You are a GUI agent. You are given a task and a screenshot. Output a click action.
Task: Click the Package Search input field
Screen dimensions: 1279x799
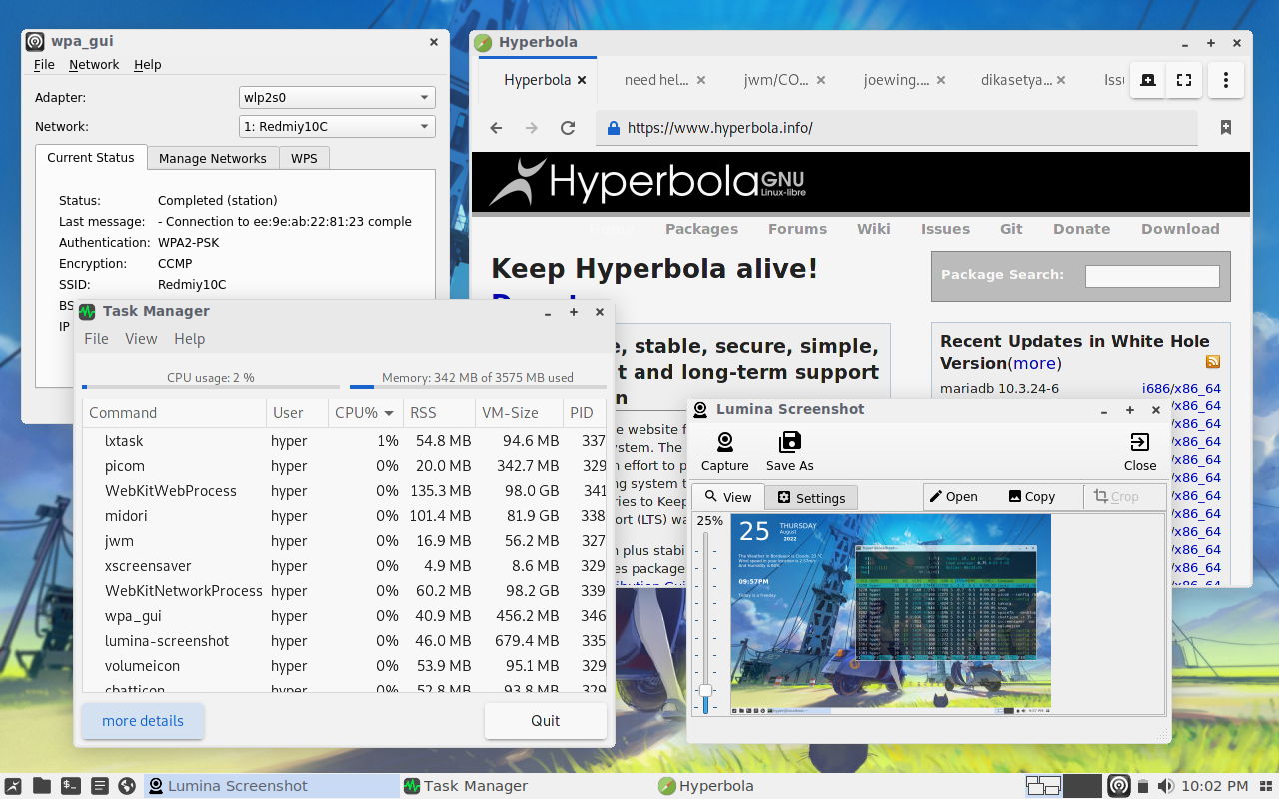[x=1152, y=276]
